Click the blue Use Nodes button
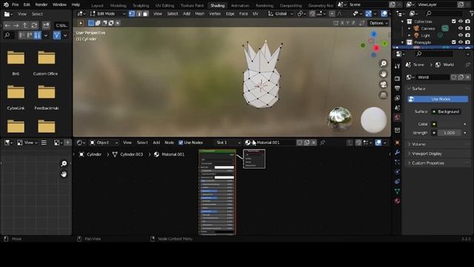Screen dimensions: 474x267 [438, 99]
